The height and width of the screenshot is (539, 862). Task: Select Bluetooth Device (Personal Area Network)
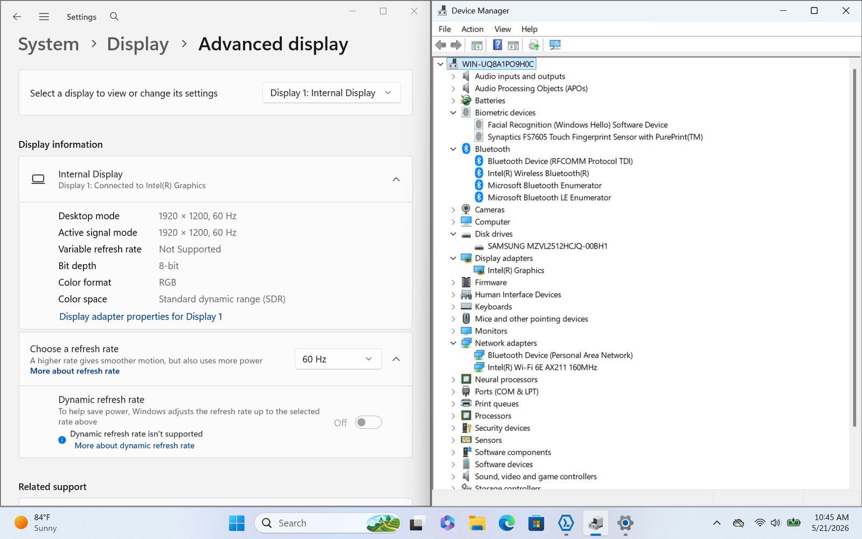pos(560,355)
